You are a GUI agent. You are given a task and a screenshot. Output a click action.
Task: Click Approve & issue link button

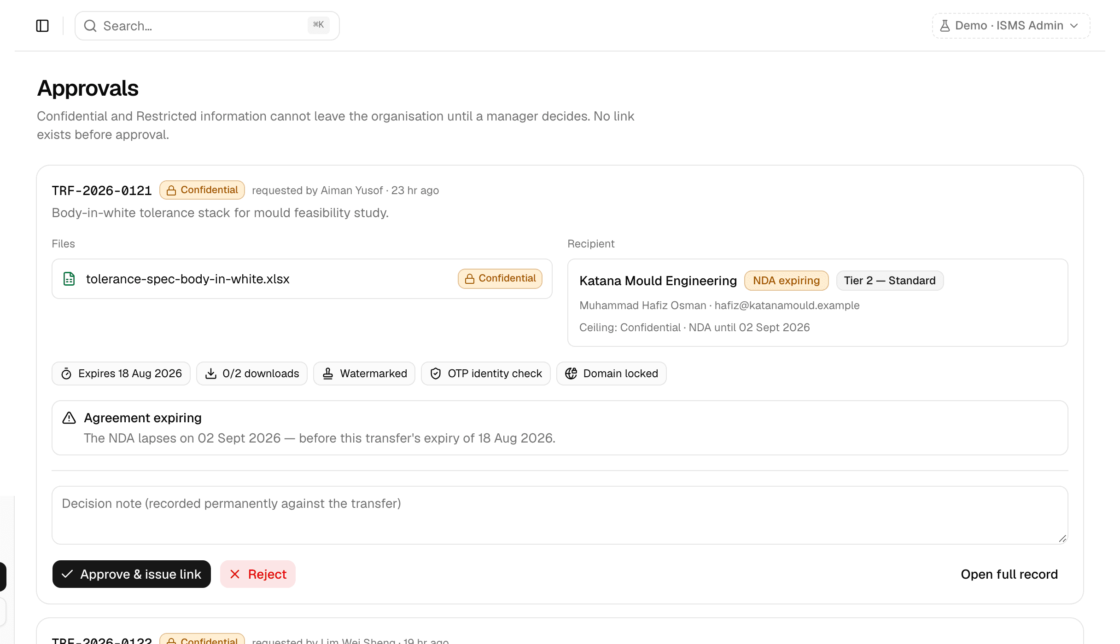coord(132,574)
